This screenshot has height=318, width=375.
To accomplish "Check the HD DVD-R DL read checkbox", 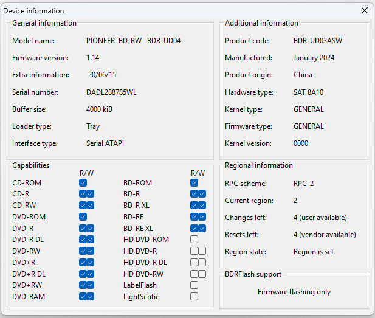I will pos(194,263).
